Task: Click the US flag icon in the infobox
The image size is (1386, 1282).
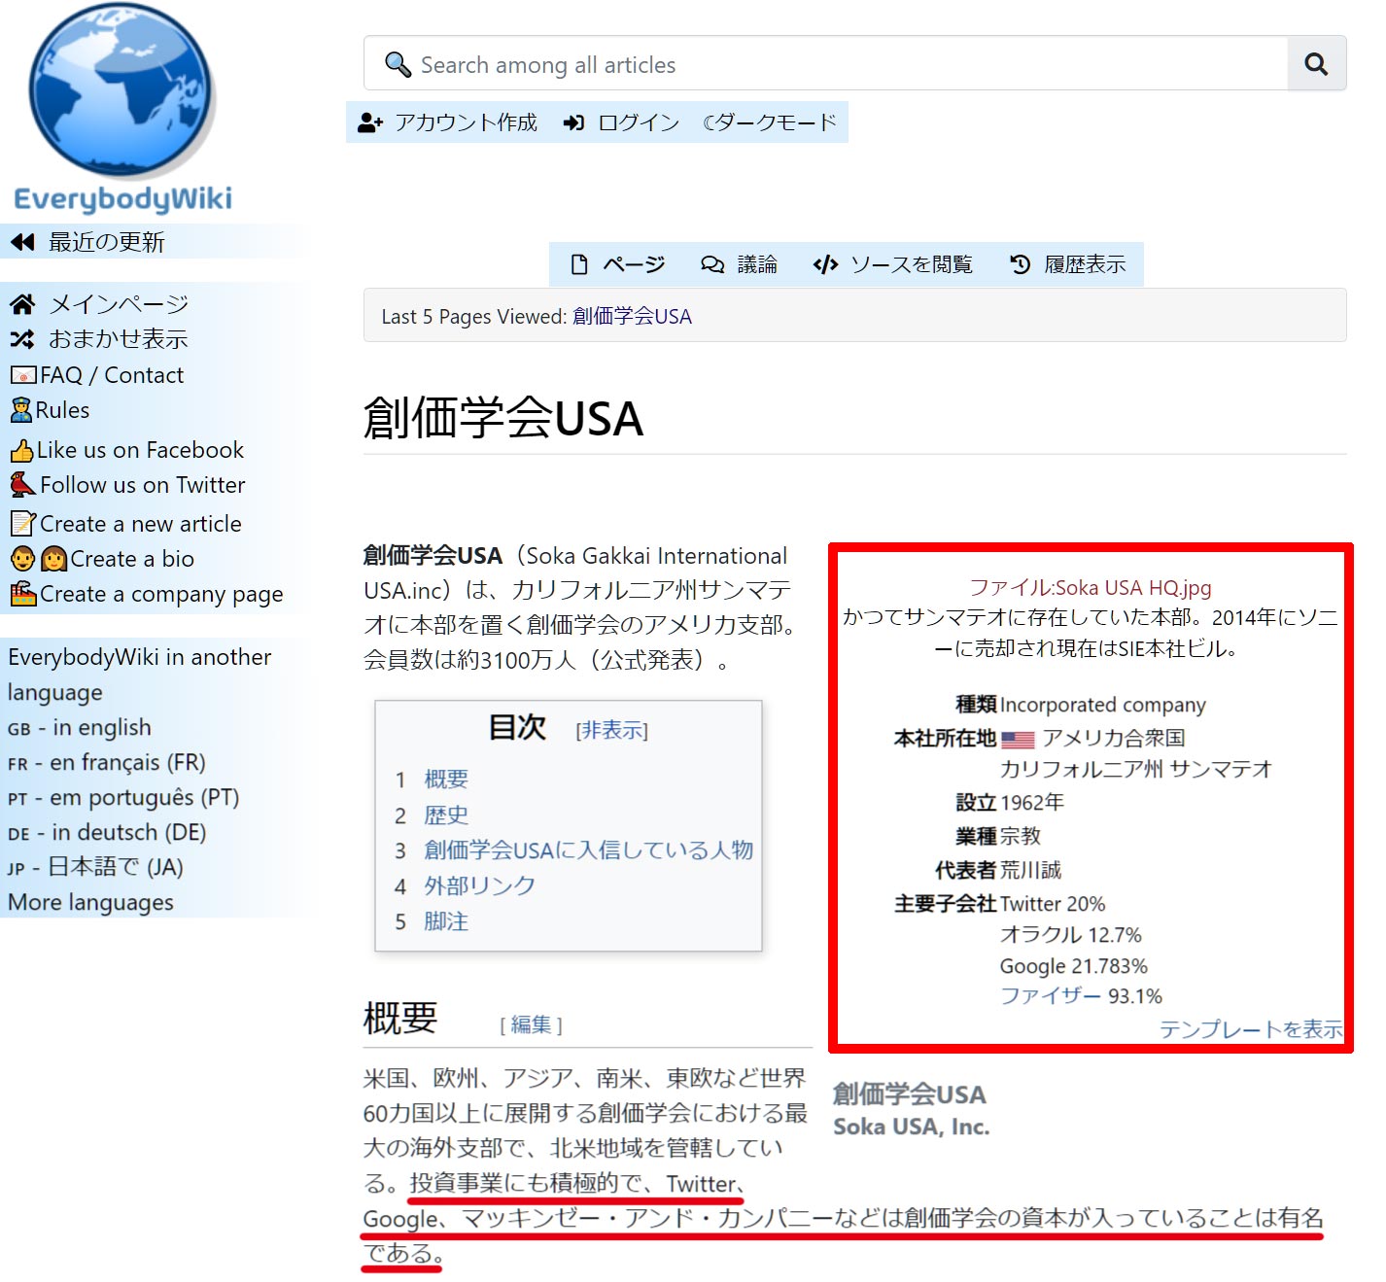Action: (1018, 740)
